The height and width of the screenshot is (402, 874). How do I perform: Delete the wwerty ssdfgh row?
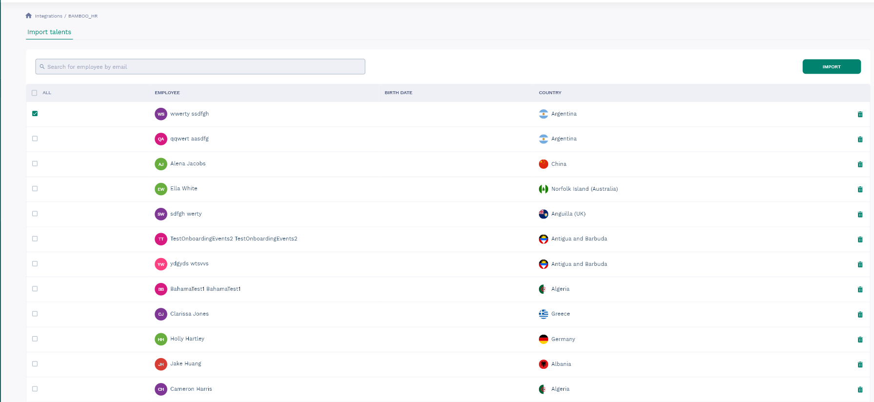(x=860, y=114)
